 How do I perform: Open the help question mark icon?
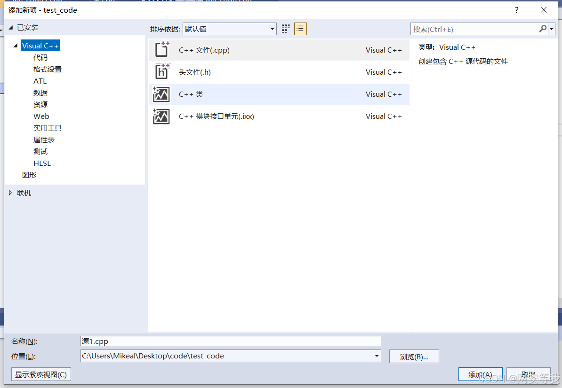click(516, 10)
